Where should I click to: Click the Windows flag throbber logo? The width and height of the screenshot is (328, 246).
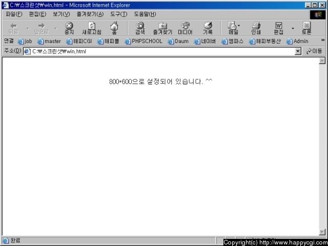coord(318,15)
